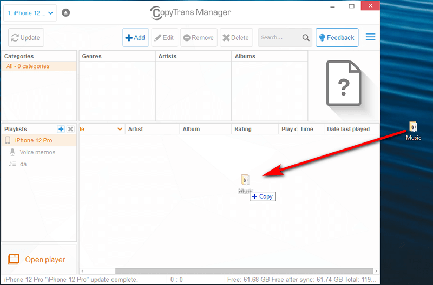This screenshot has width=433, height=285.
Task: Click Open player link
Action: 45,260
